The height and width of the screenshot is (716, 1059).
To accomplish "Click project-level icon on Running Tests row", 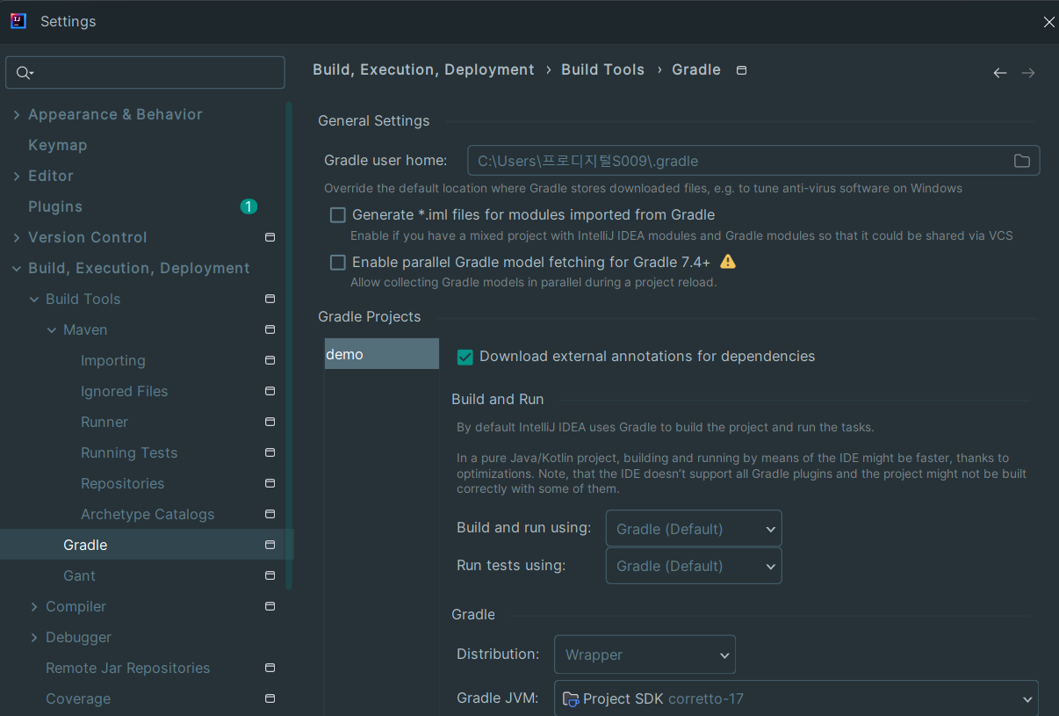I will [270, 452].
